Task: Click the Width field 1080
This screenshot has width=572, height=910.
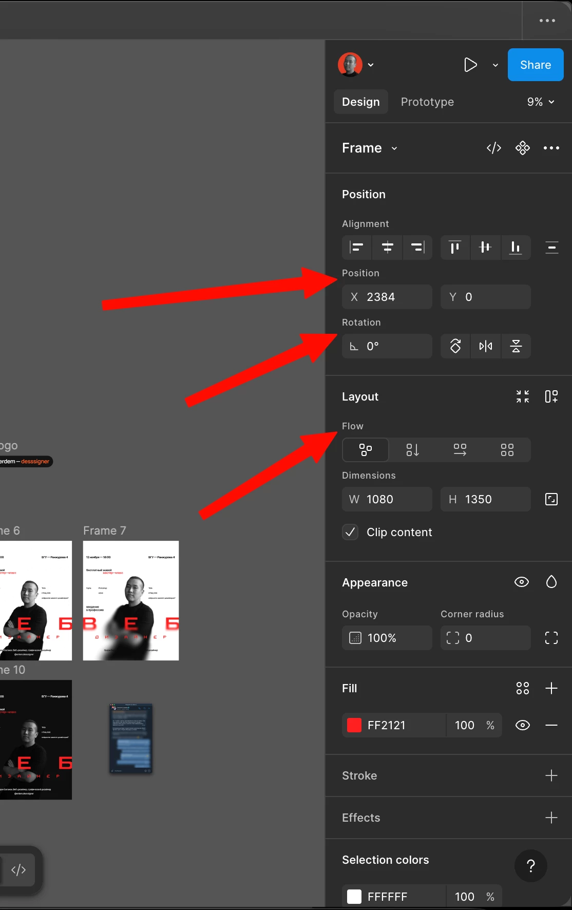Action: tap(387, 499)
